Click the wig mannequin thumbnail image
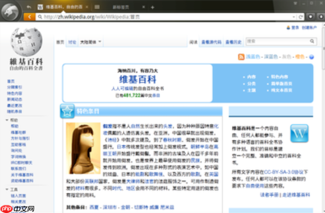Image resolution: width=325 pixels, height=213 pixels. point(83,148)
